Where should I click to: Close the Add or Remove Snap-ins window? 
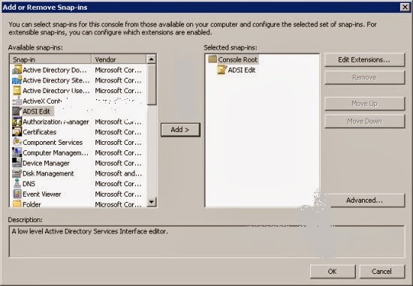click(x=405, y=7)
